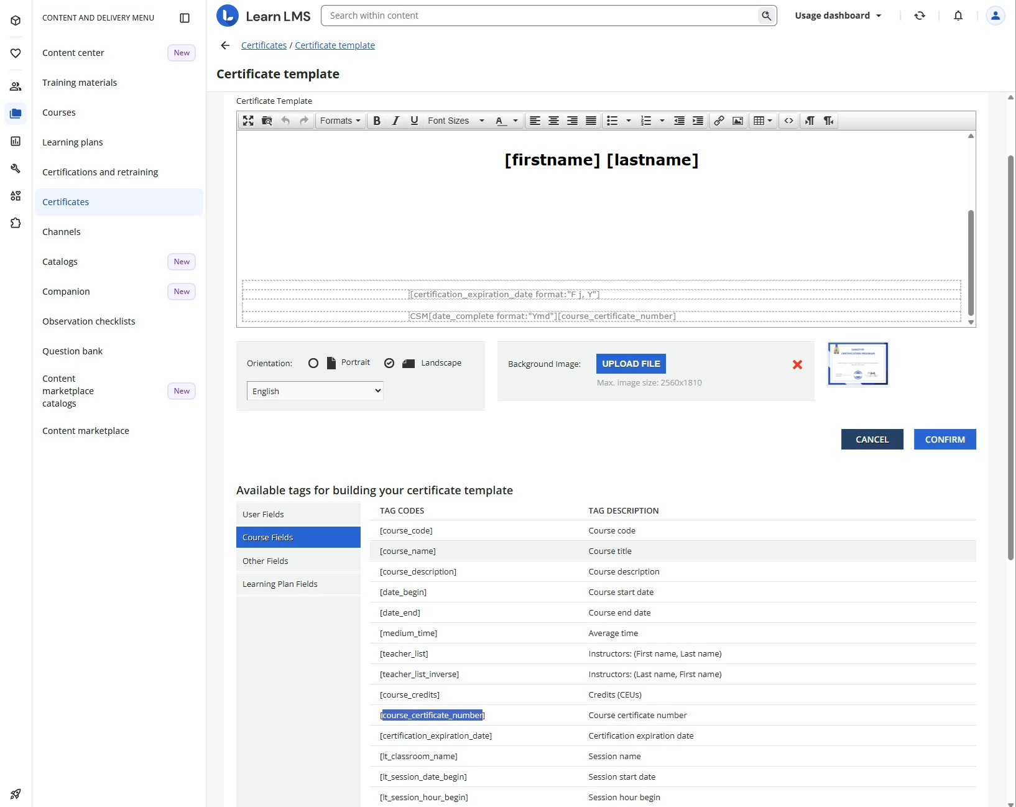Viewport: 1016px width, 807px height.
Task: Click the page vertical scrollbar thumb
Action: coord(1011,357)
